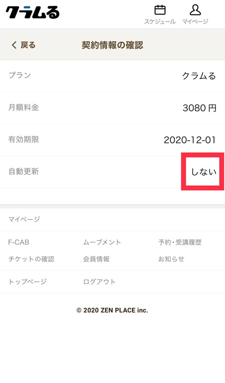
Task: Click the スケジュール label in header
Action: tap(160, 22)
